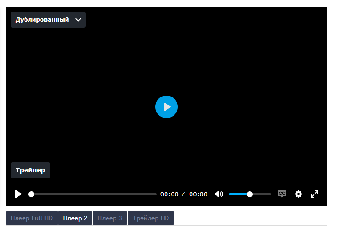
Task: Open player settings gear icon
Action: [x=299, y=194]
